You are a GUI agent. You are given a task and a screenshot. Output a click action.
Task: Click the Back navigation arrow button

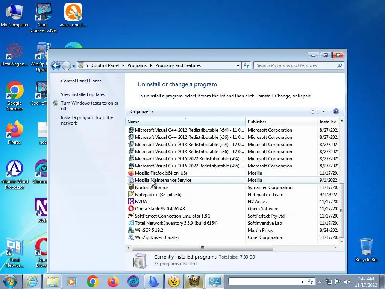click(56, 65)
